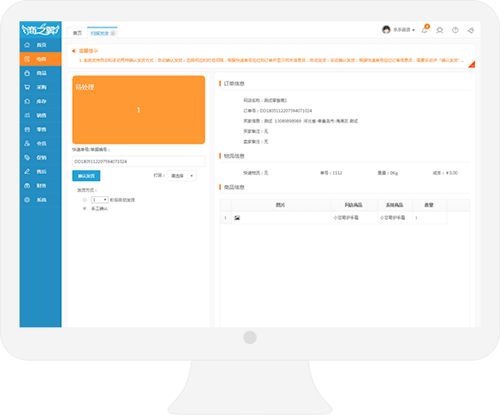500x415 pixels.
Task: Click the 网店商品 column header
Action: tap(354, 205)
